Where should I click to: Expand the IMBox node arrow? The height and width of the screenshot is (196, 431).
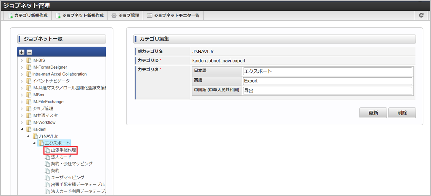(x=22, y=95)
